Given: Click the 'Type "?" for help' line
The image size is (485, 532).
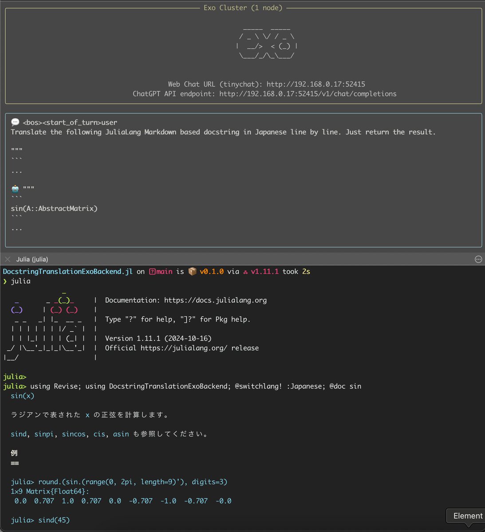Looking at the screenshot, I should [x=178, y=319].
